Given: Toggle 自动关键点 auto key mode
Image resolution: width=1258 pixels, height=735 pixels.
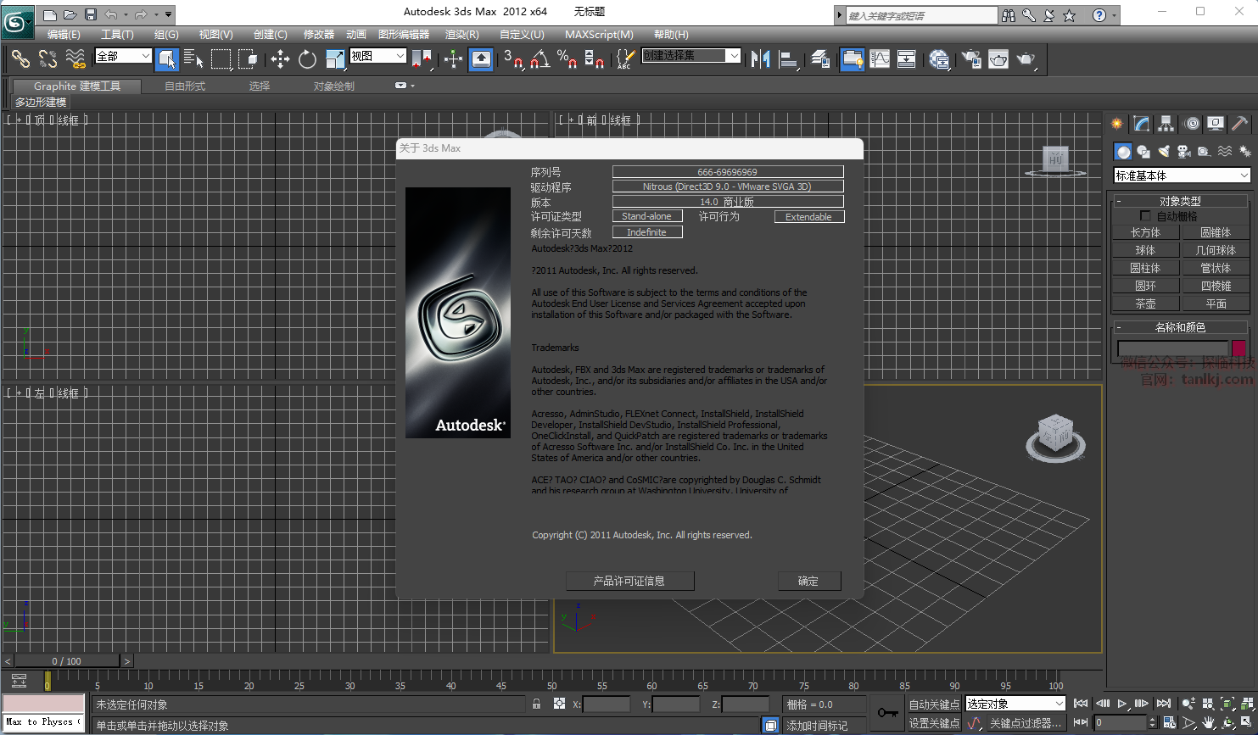Looking at the screenshot, I should coord(934,704).
